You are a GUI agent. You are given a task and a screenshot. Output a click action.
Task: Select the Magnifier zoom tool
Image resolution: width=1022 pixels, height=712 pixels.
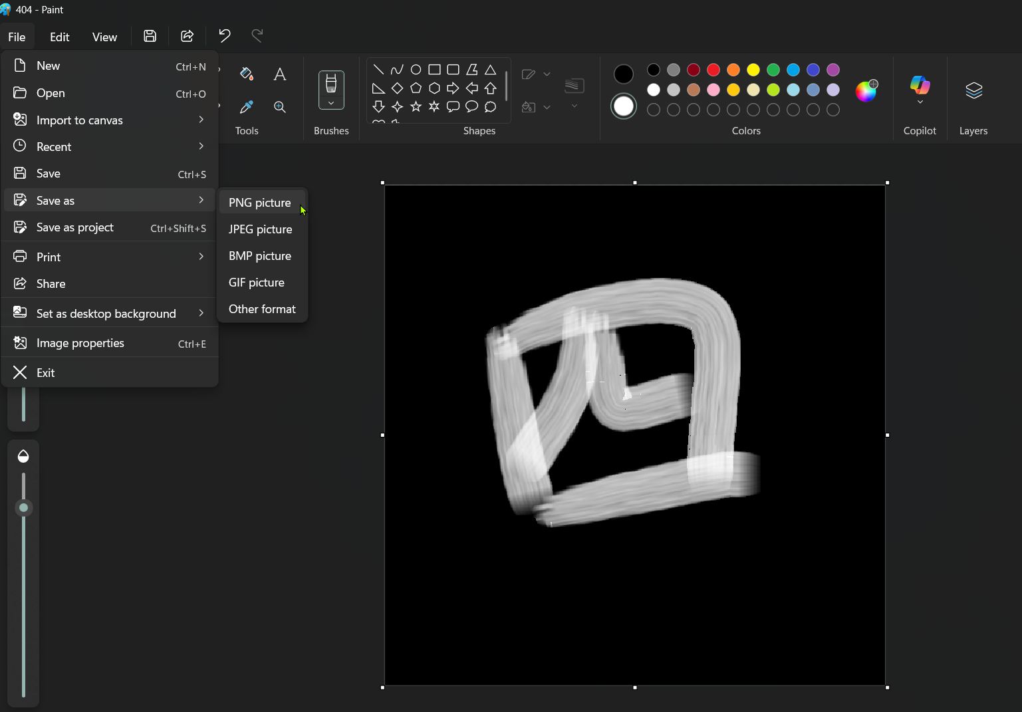click(x=280, y=107)
